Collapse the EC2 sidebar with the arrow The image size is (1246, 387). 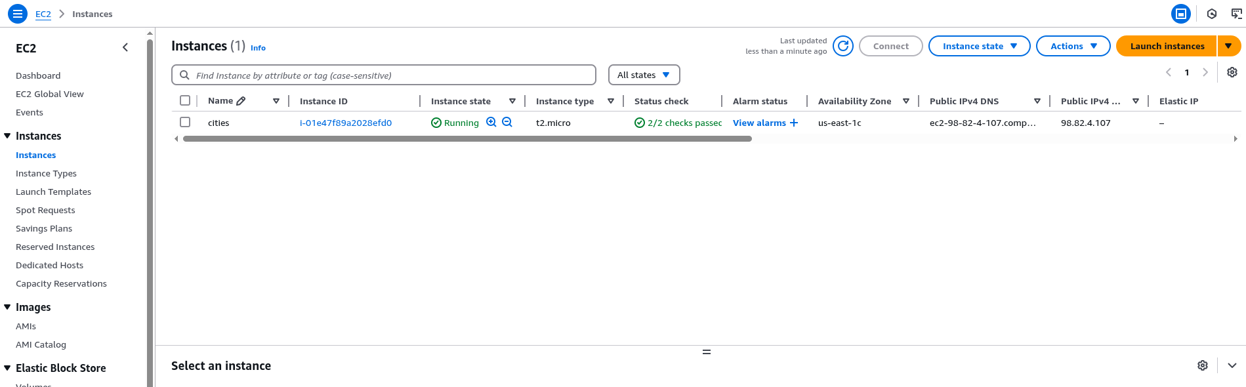click(x=125, y=47)
